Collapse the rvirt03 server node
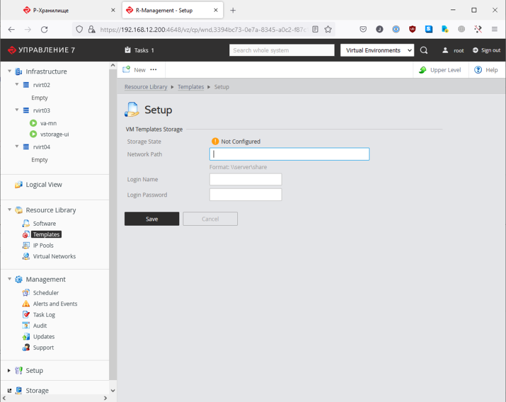506x402 pixels. (17, 111)
